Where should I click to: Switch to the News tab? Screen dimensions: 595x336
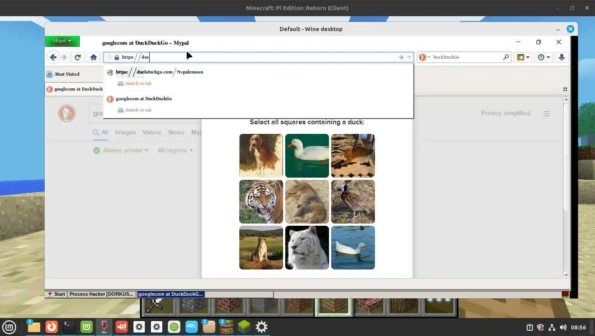(176, 133)
